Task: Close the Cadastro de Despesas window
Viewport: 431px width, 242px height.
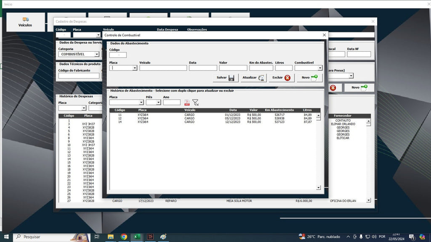Action: [x=373, y=21]
